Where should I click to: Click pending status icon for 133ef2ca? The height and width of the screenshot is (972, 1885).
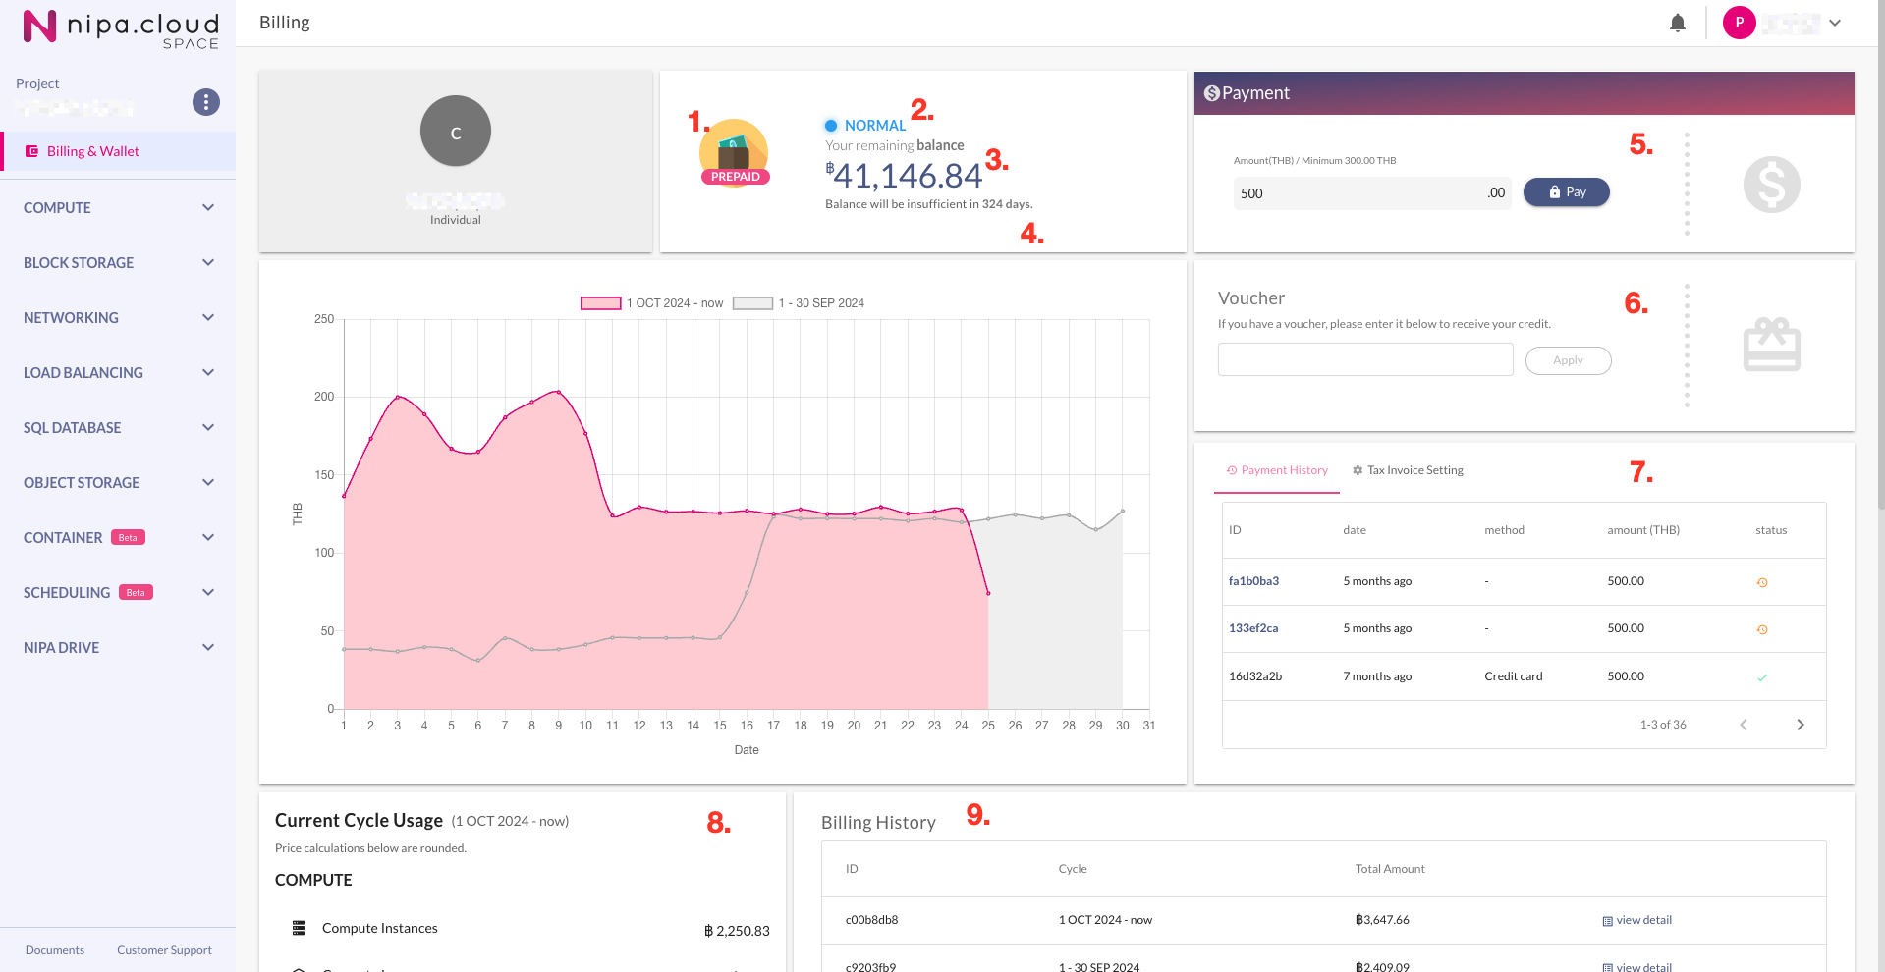[1762, 629]
